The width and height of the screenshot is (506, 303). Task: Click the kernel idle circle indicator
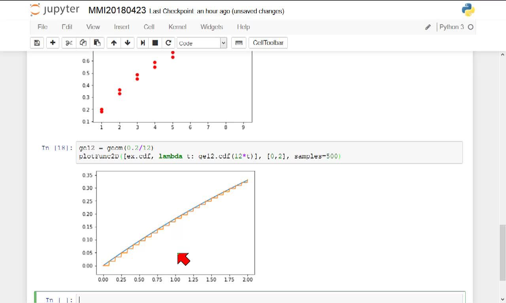(x=470, y=27)
